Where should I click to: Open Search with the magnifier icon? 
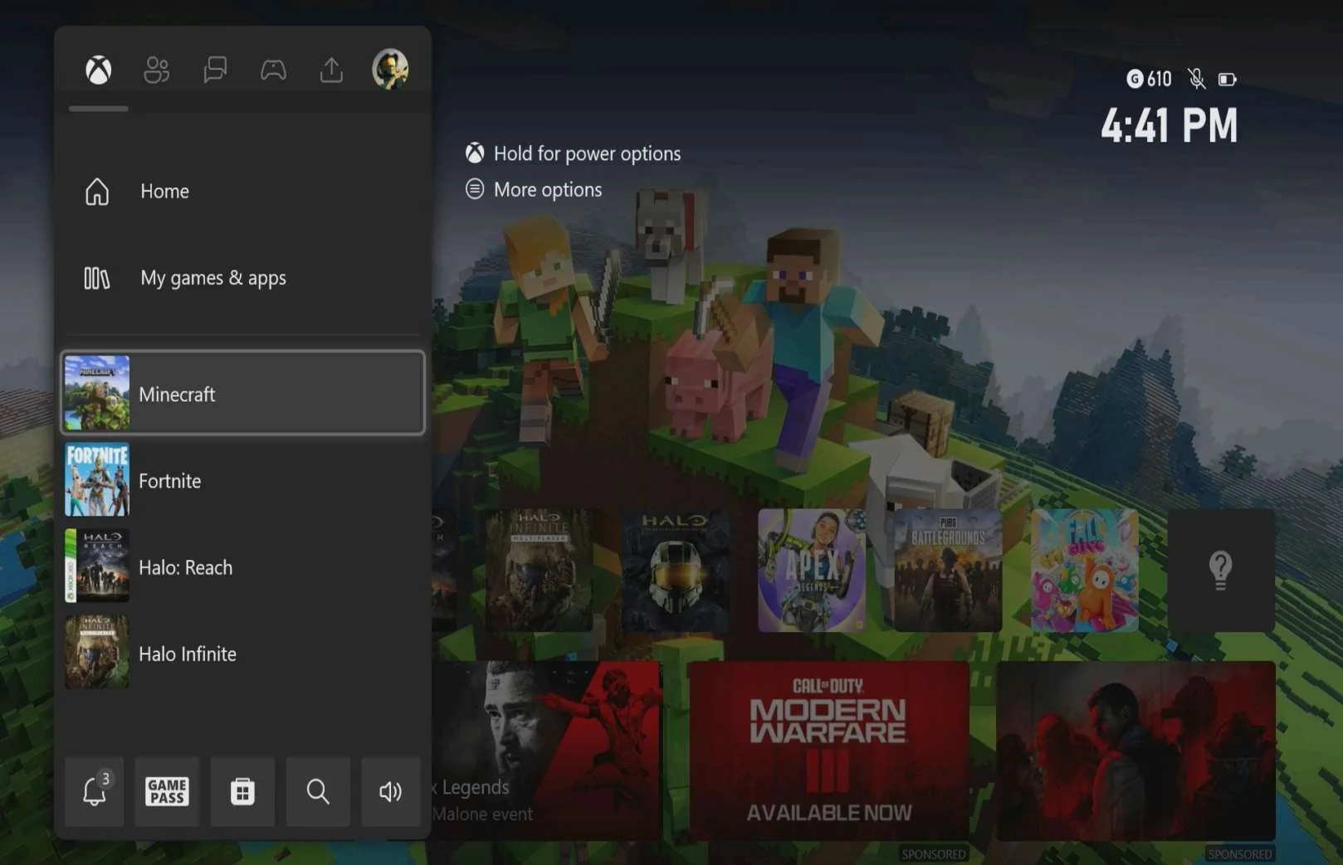[318, 791]
